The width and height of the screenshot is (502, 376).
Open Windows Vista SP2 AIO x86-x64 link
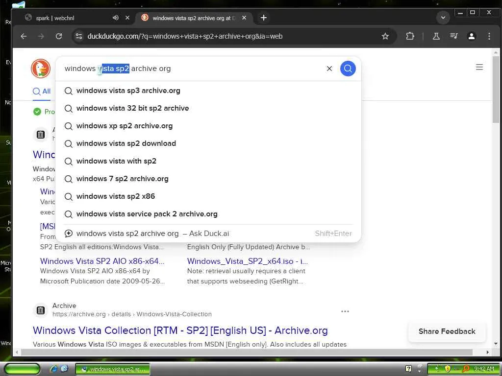pyautogui.click(x=102, y=261)
